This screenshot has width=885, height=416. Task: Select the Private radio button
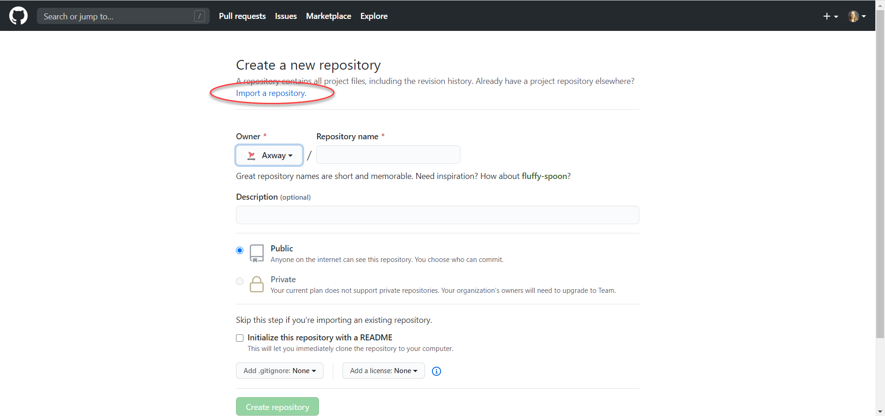point(240,281)
